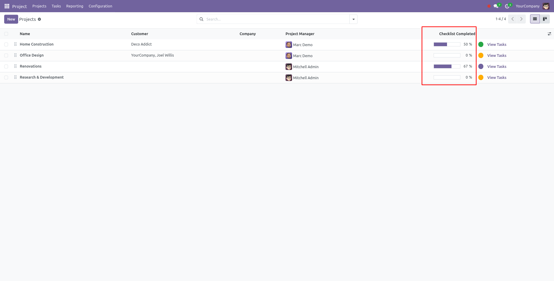Sort by Checklist Completed column header

(457, 34)
